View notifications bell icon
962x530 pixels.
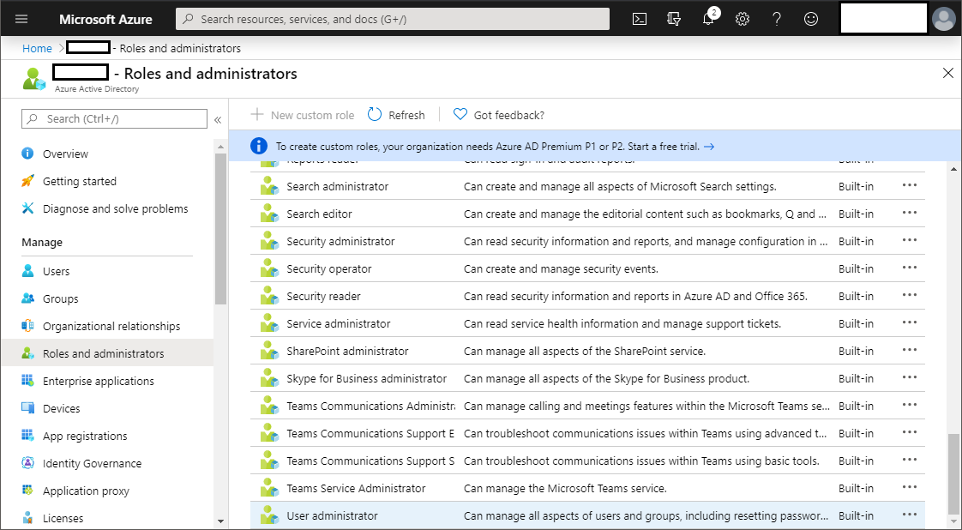click(708, 18)
